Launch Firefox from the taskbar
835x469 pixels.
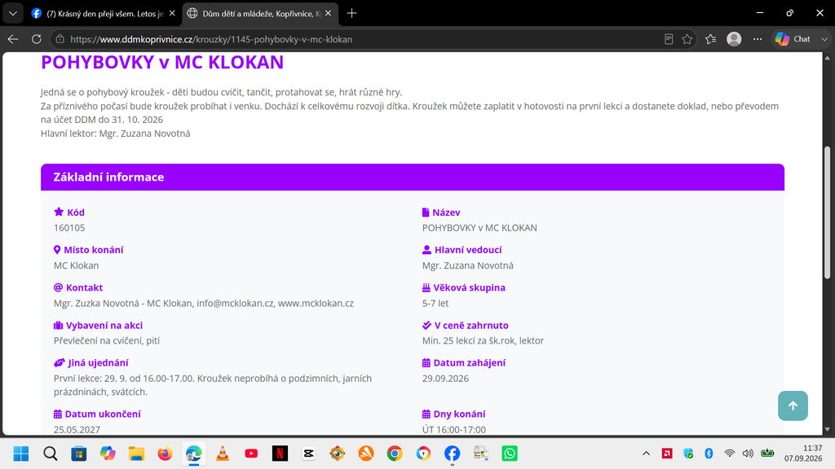pyautogui.click(x=165, y=454)
